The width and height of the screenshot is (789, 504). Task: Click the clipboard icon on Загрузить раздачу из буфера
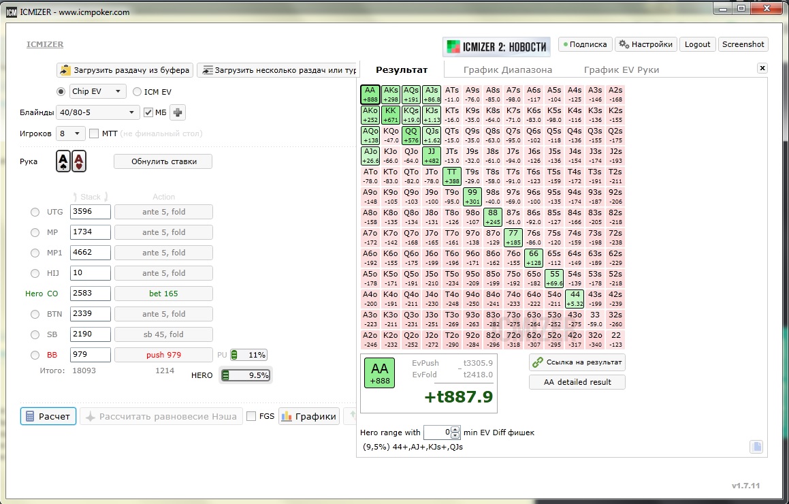[x=65, y=70]
